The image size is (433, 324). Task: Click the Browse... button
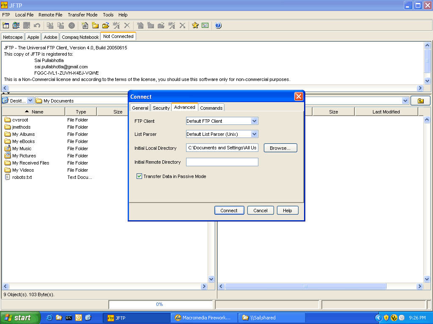280,148
